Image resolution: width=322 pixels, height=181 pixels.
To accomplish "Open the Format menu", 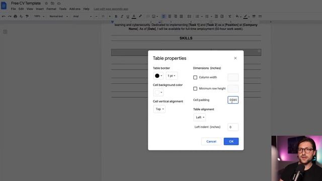I will click(51, 9).
